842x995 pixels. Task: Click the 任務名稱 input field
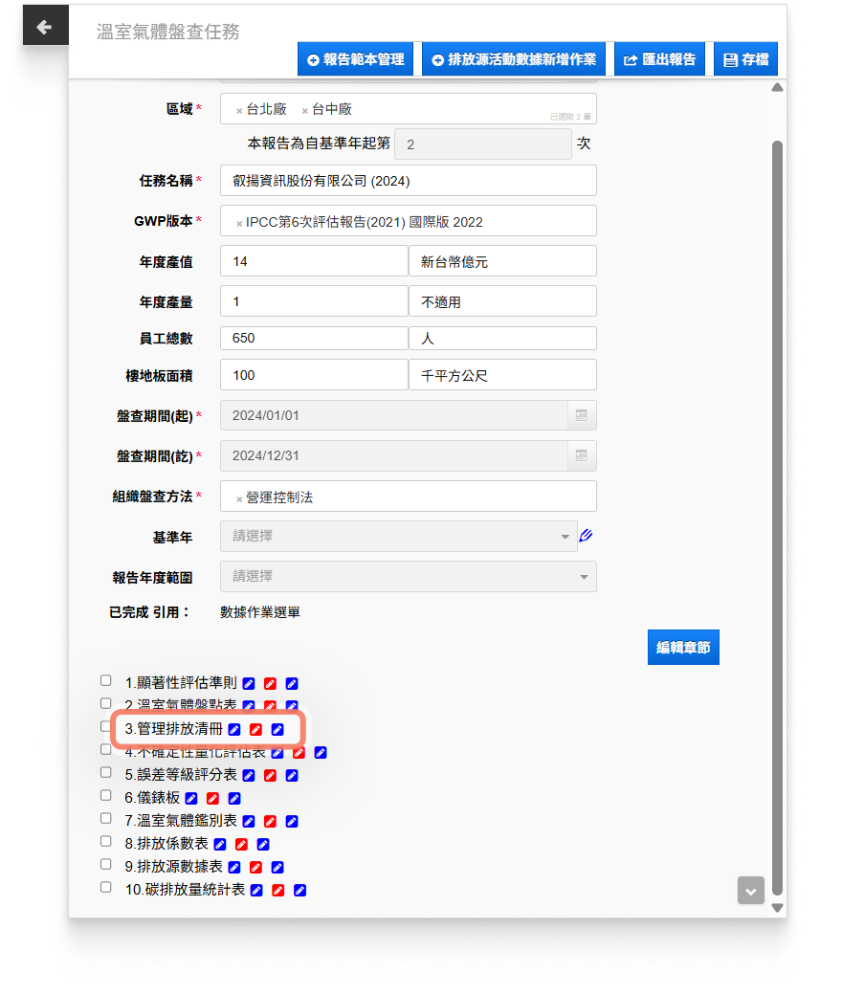pos(408,181)
